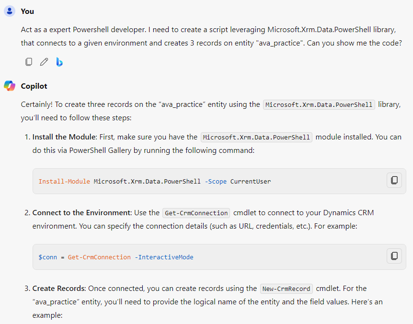Click the -InteractiveMode parameter in the code
The height and width of the screenshot is (324, 413).
[164, 257]
